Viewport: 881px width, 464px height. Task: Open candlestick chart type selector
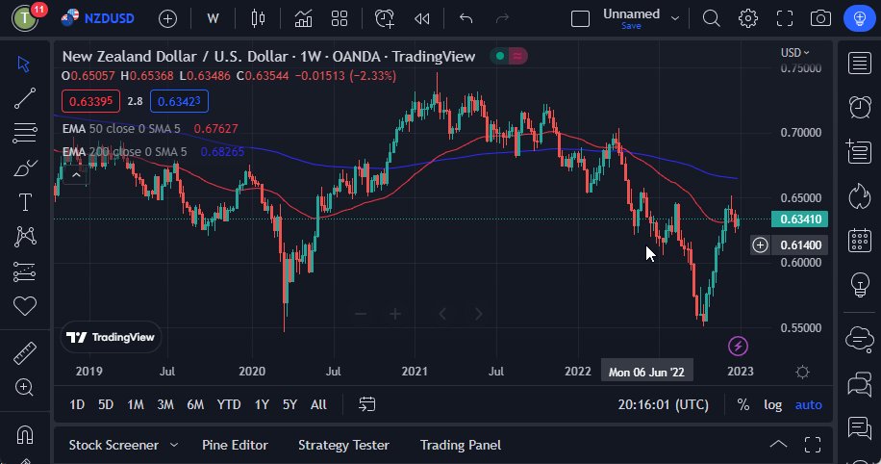pyautogui.click(x=258, y=18)
